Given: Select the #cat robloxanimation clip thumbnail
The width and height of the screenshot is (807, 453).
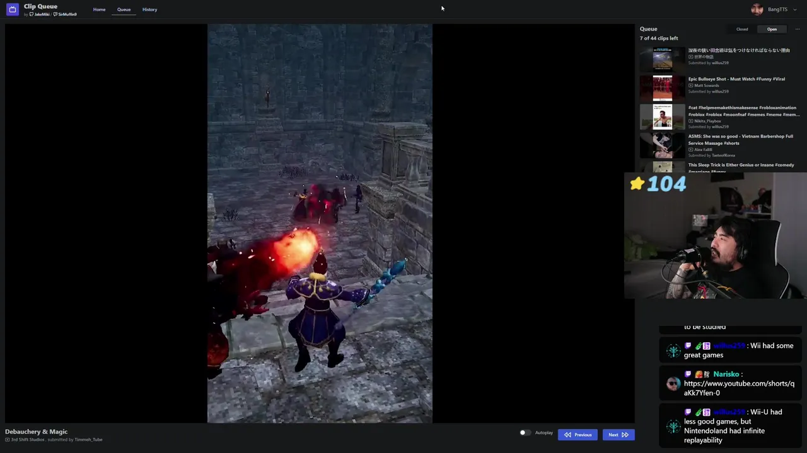Looking at the screenshot, I should (x=662, y=117).
